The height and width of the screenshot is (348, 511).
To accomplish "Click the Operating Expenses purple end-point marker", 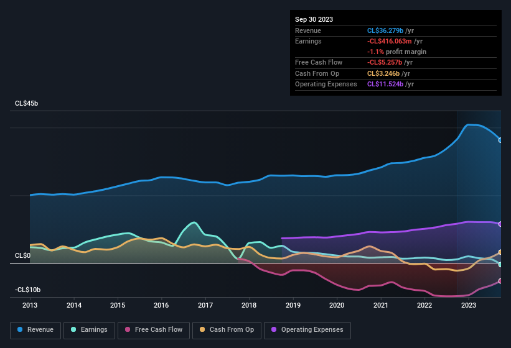I will click(x=500, y=224).
